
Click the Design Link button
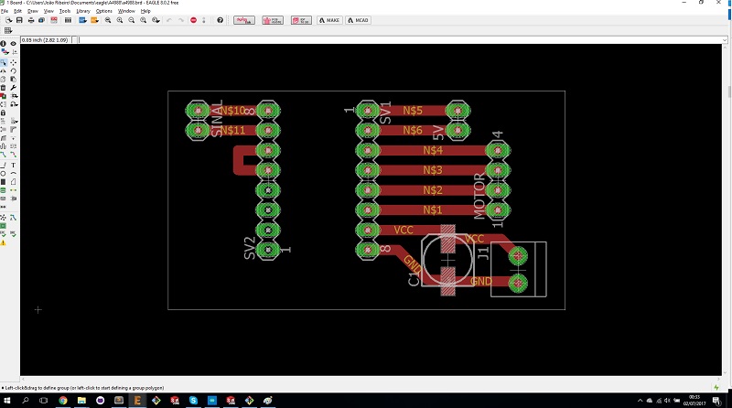click(x=244, y=20)
